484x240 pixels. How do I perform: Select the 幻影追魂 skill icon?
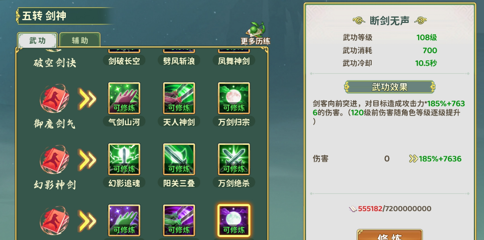tap(124, 159)
